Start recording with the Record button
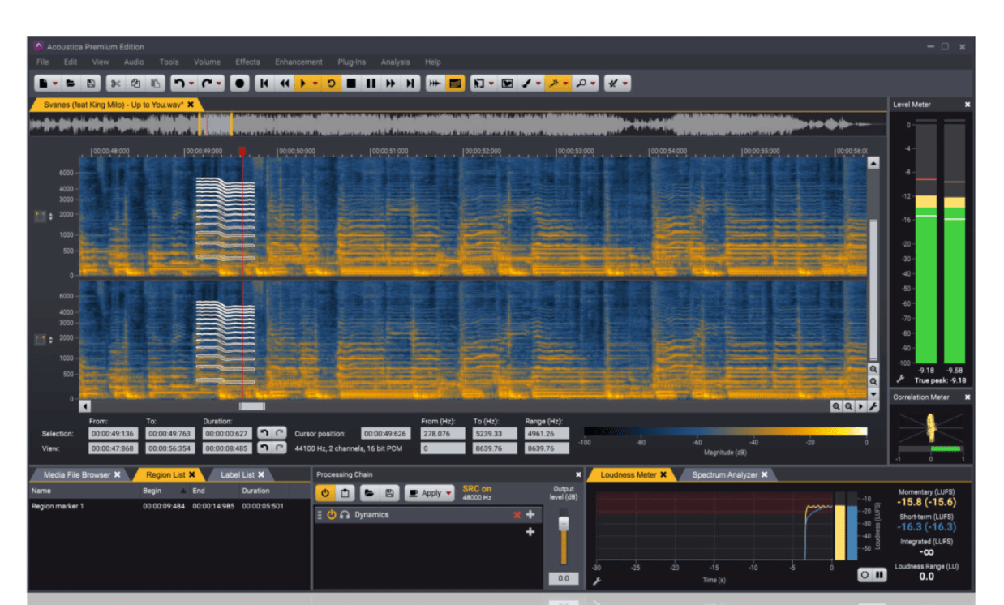1004x605 pixels. (239, 83)
